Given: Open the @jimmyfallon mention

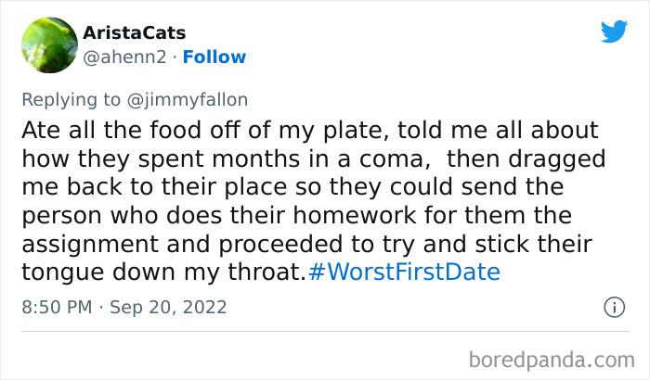Looking at the screenshot, I should (x=194, y=100).
